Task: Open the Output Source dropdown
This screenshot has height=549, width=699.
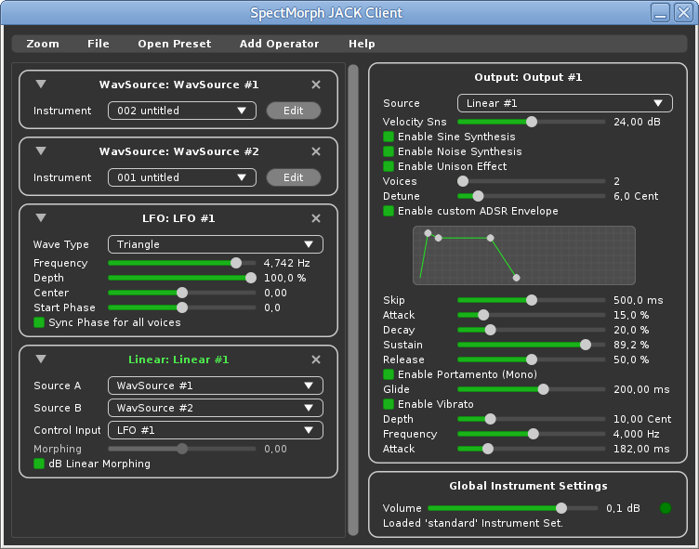Action: click(565, 103)
